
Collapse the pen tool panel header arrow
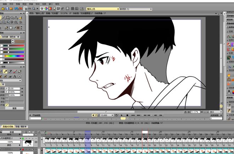[x=21, y=67]
